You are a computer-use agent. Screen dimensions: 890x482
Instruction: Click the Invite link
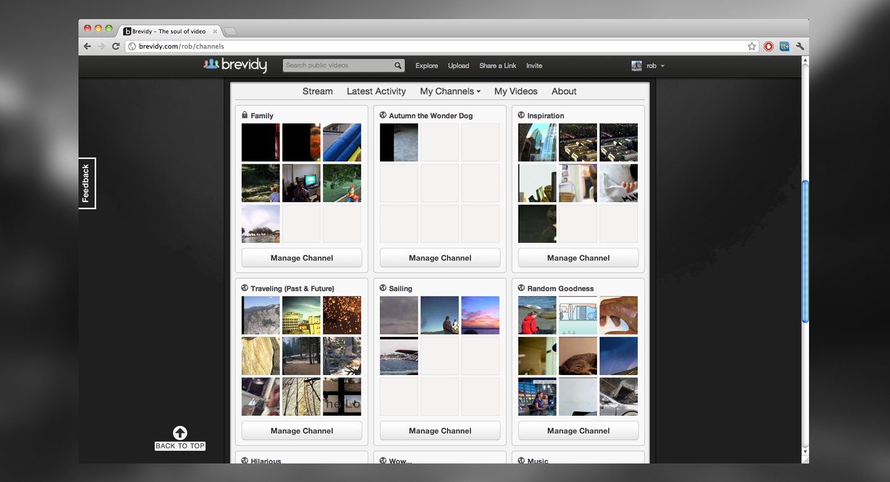tap(534, 66)
